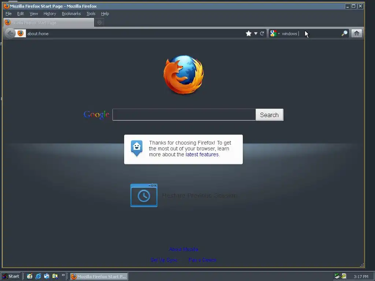This screenshot has height=281, width=375.
Task: Click the Back arrow button
Action: [x=10, y=33]
